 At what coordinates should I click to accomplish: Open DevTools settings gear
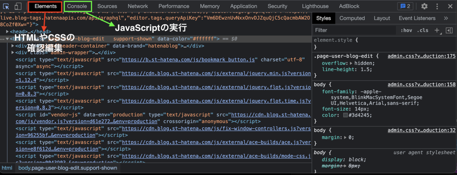(x=424, y=6)
